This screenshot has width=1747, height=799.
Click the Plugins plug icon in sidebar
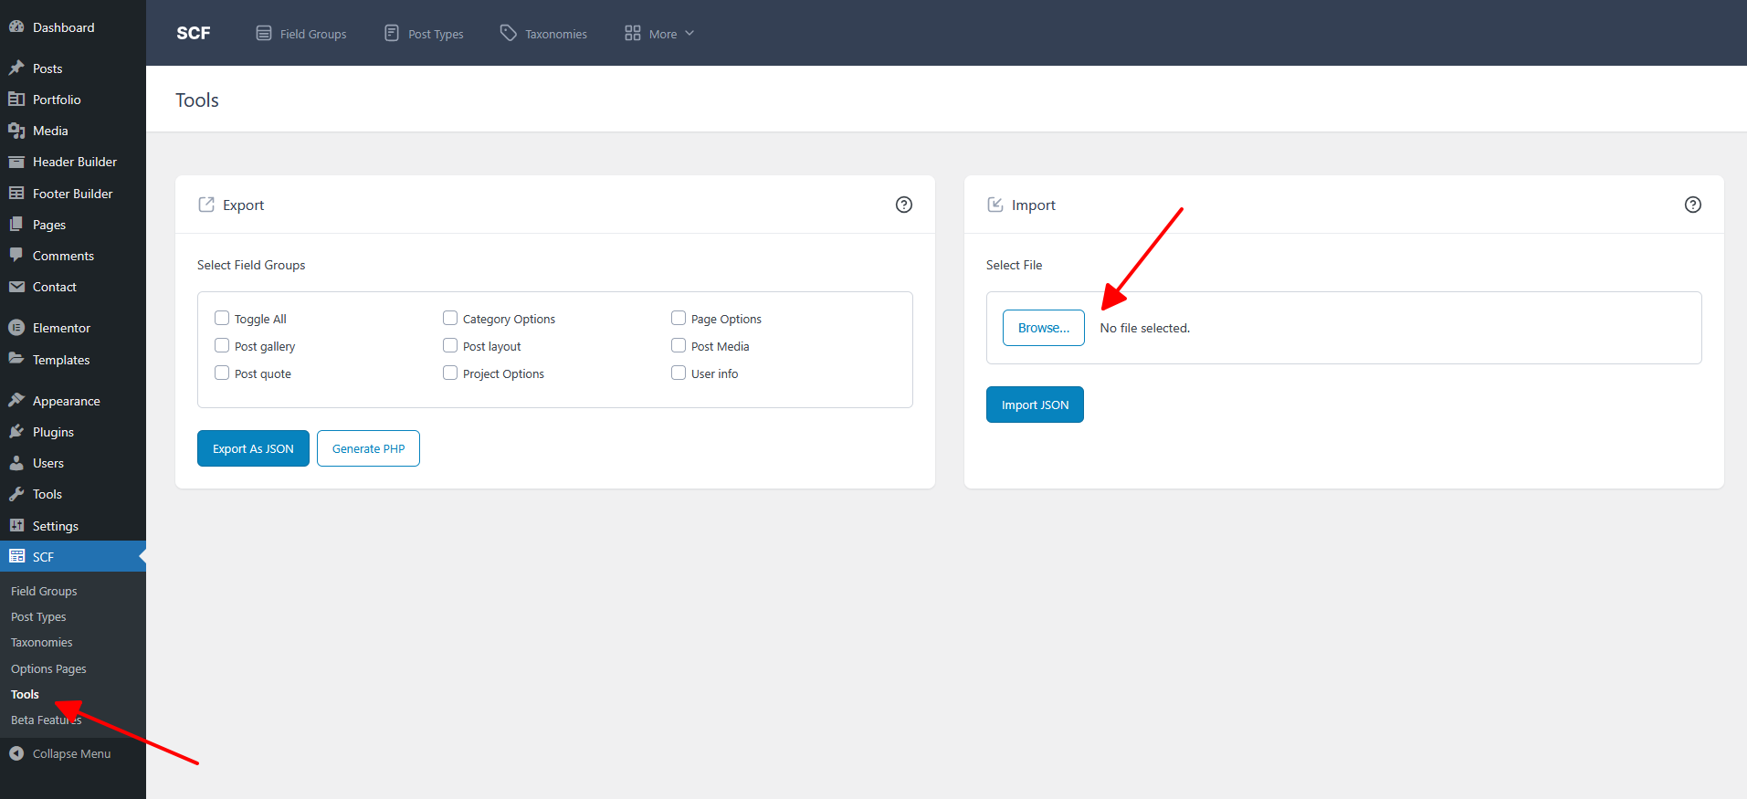click(16, 432)
